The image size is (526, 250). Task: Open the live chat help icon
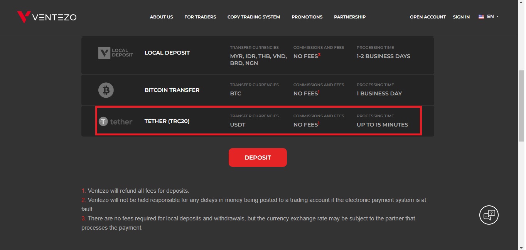click(x=489, y=215)
